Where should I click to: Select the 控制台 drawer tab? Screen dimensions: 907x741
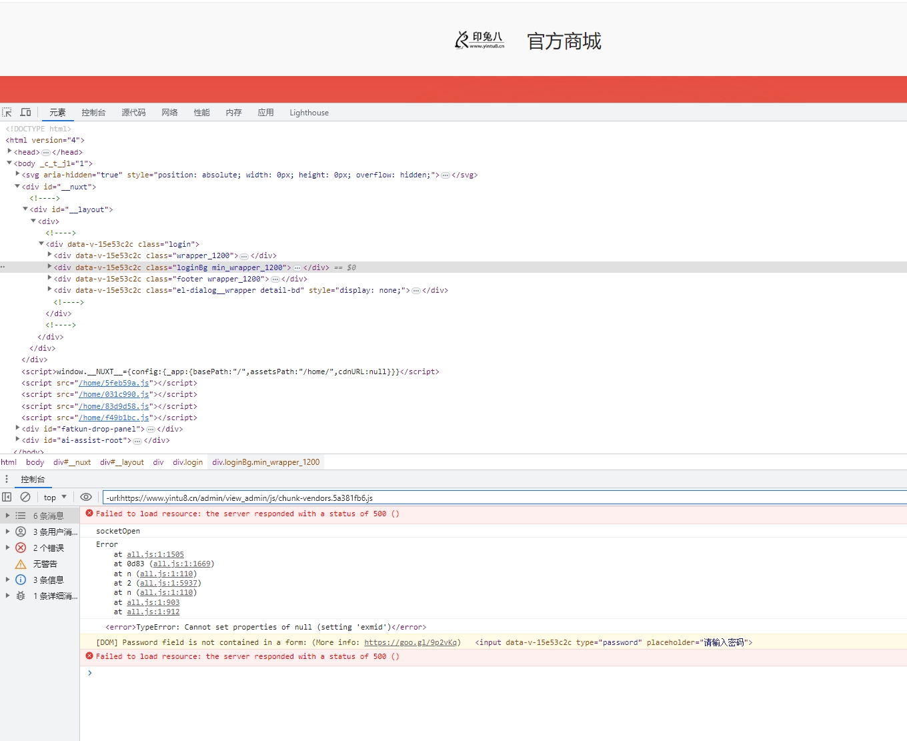tap(33, 480)
